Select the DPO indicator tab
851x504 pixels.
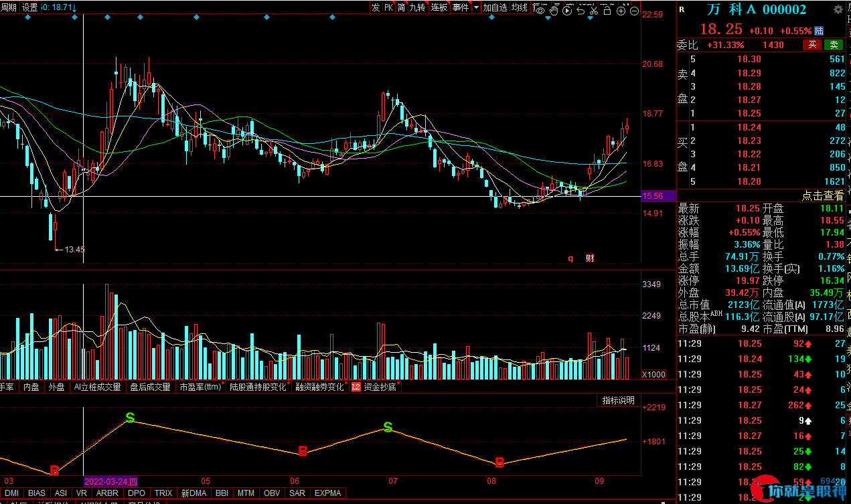click(x=137, y=493)
